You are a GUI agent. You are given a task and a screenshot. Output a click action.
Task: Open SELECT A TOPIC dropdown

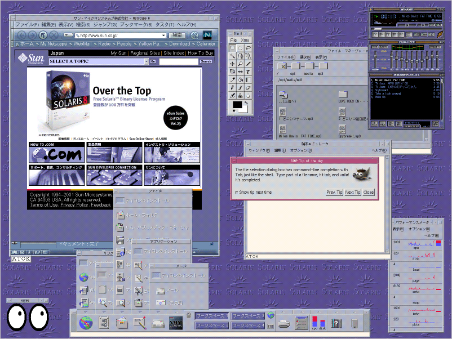tap(99, 61)
